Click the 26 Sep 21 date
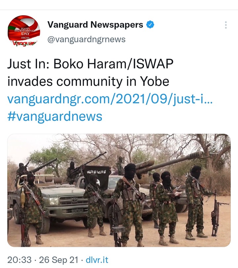The image size is (238, 268). [x=59, y=260]
